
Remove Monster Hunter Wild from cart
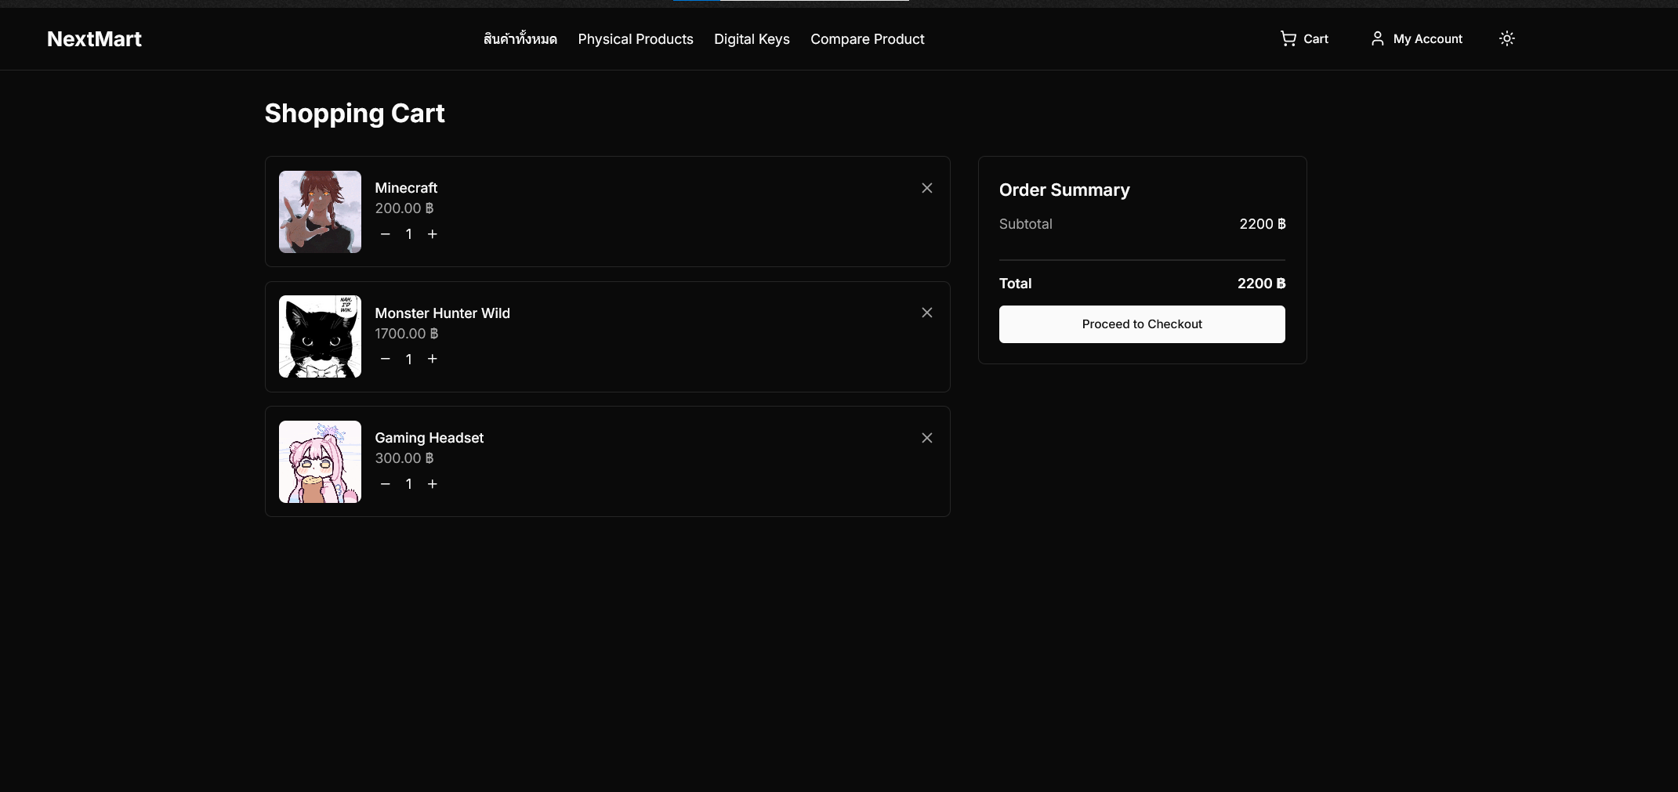click(x=926, y=313)
